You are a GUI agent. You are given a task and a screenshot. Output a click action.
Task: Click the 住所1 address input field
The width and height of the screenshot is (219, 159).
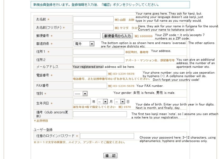pyautogui.click(x=98, y=52)
